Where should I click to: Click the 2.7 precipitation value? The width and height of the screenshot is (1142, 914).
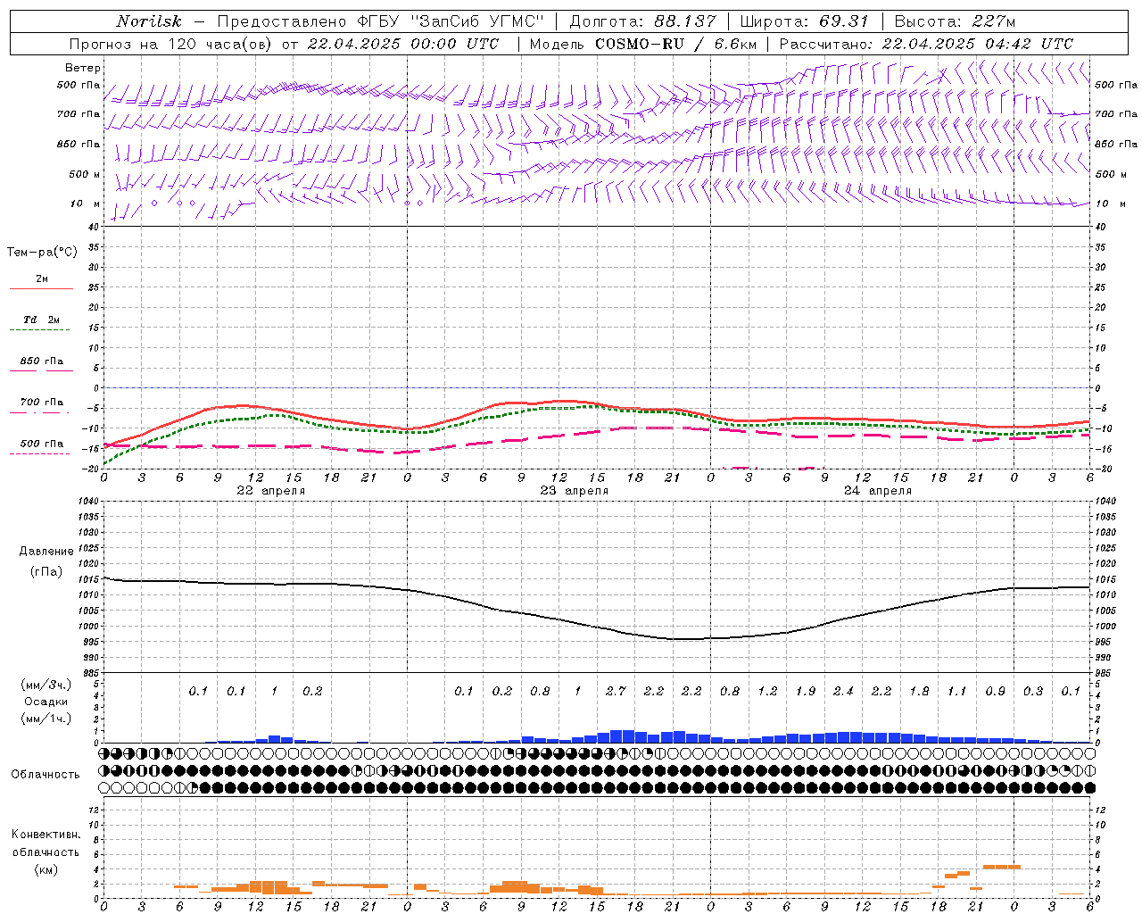point(616,691)
